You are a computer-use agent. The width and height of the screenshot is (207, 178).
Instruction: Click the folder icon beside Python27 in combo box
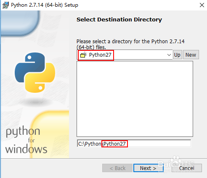pos(83,55)
